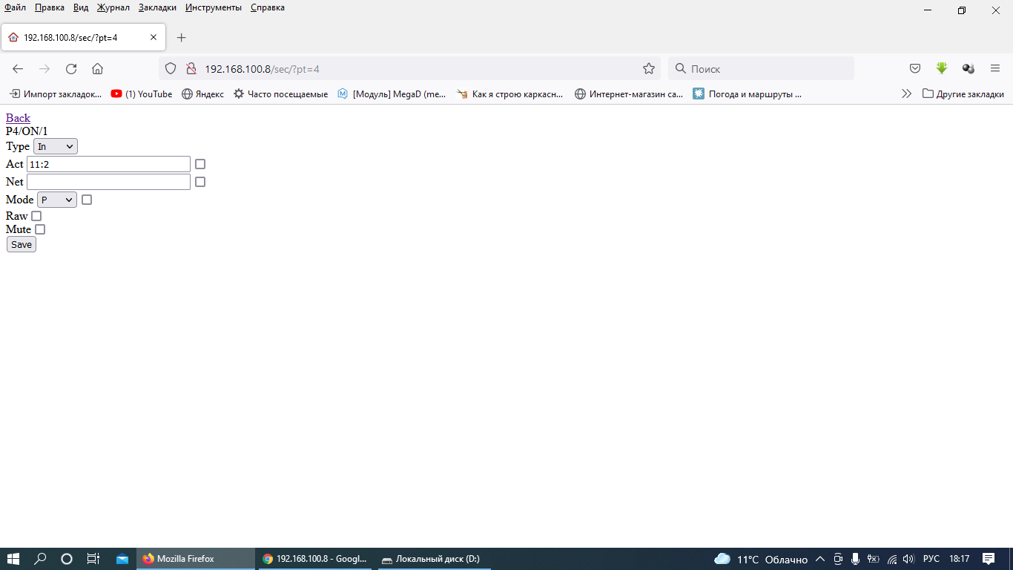The image size is (1013, 570).
Task: Open the Type dropdown set to In
Action: click(56, 146)
